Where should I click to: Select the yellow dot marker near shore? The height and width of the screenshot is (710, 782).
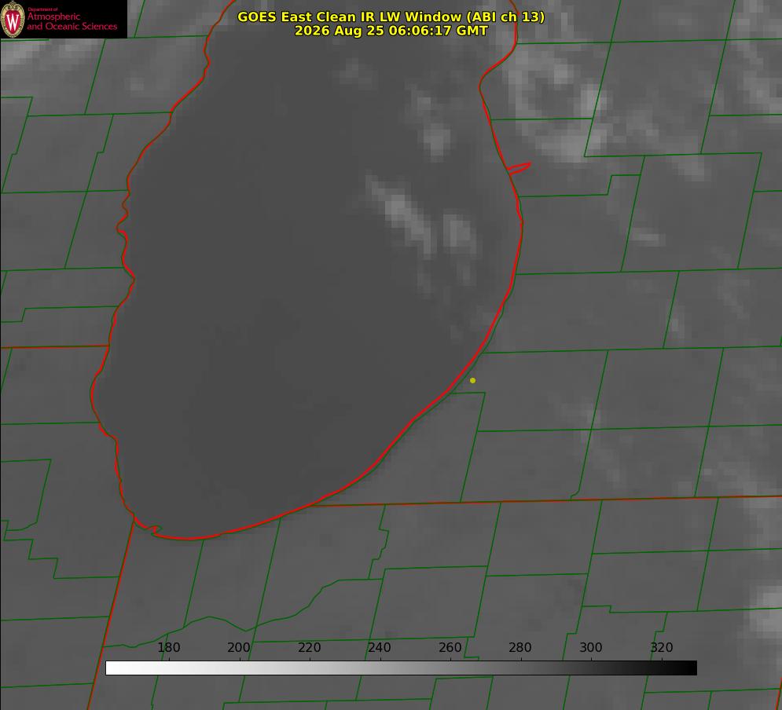point(472,380)
